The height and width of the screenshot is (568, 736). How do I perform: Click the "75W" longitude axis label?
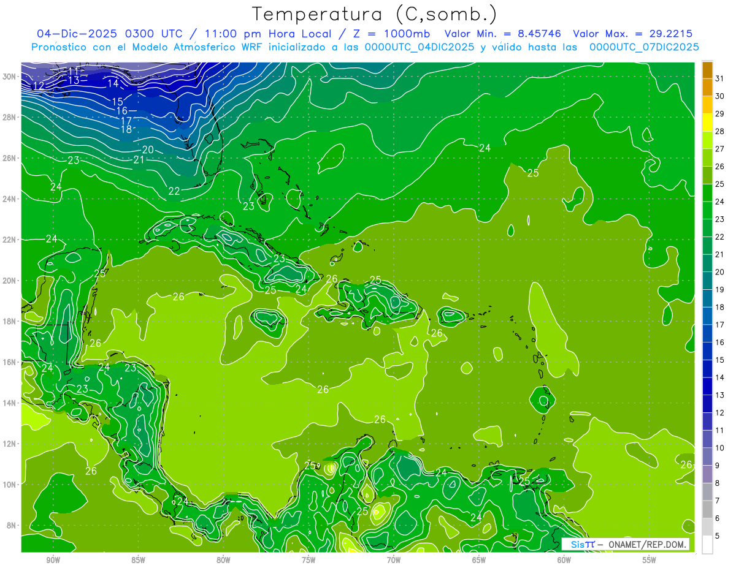309,560
